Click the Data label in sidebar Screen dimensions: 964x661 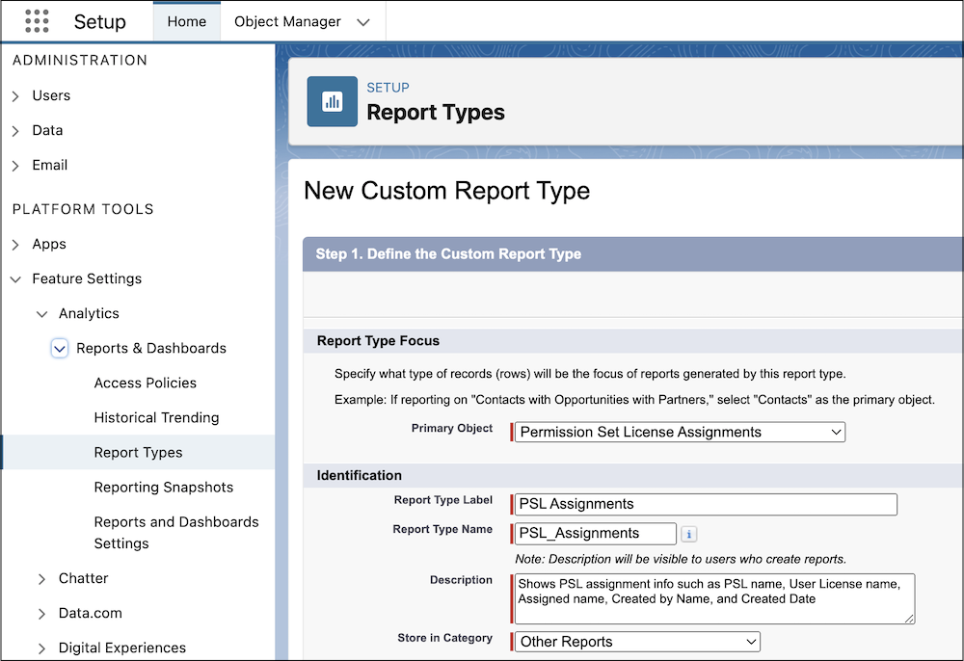click(47, 130)
